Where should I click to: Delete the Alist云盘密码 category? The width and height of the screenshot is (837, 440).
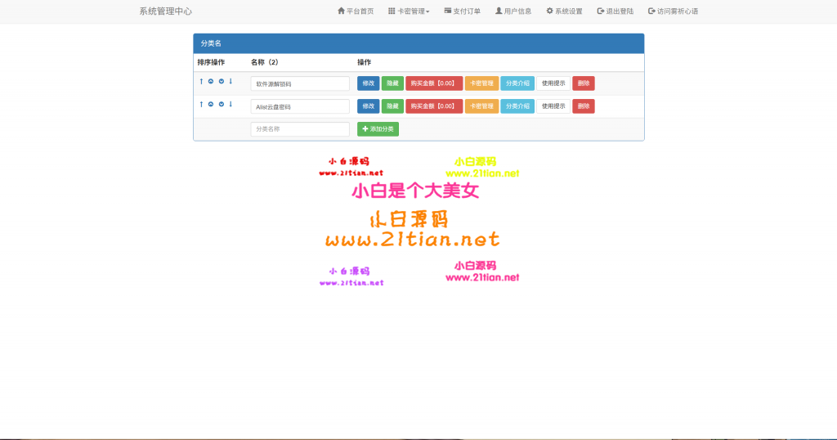point(583,106)
